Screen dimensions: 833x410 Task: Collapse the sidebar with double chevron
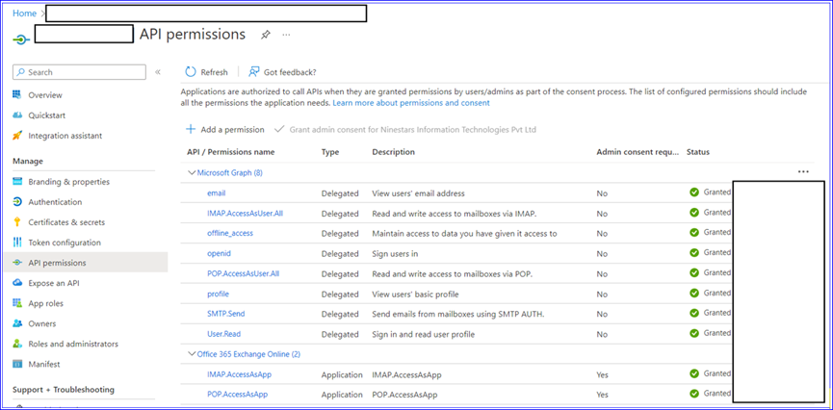pyautogui.click(x=158, y=72)
